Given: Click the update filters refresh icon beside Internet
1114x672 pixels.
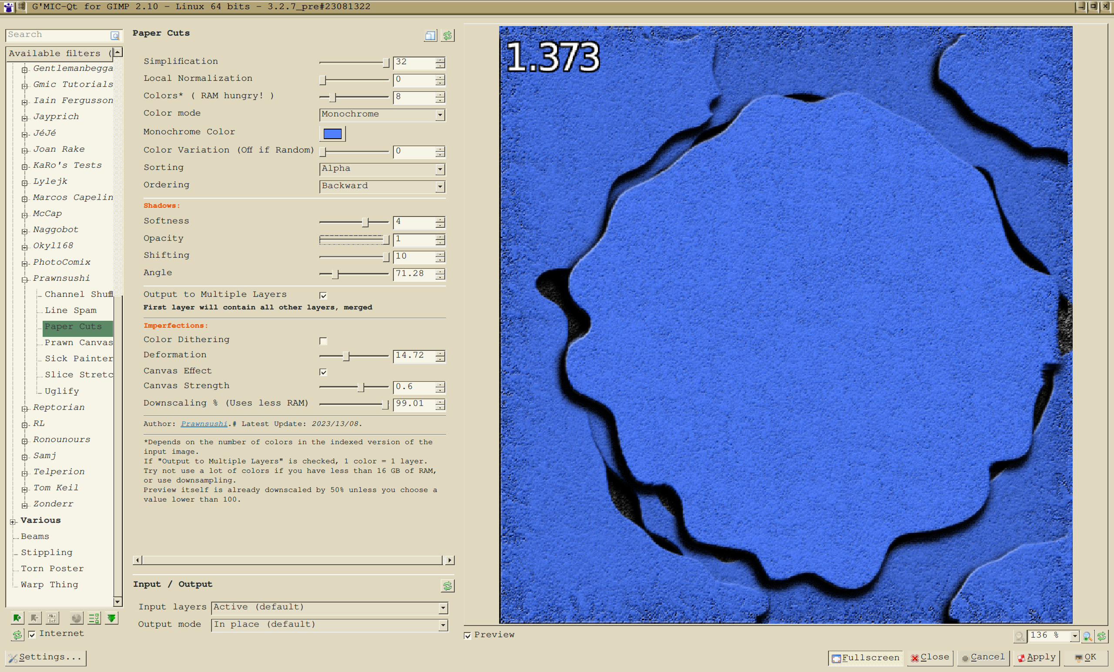Looking at the screenshot, I should 17,635.
